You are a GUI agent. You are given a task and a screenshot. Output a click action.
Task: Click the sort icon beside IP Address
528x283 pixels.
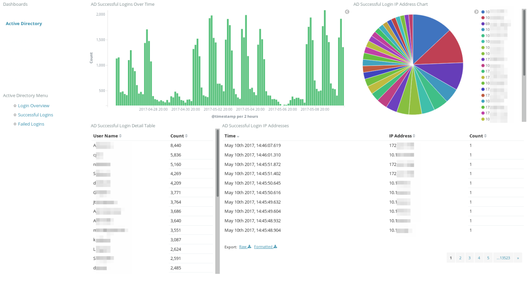click(x=414, y=136)
